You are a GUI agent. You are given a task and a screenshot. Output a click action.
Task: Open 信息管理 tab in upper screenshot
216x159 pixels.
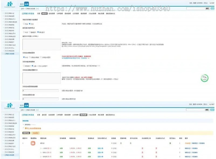[52, 13]
